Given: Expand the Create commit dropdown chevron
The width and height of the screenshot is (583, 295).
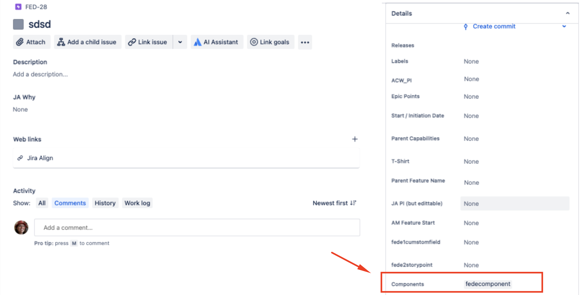Looking at the screenshot, I should pos(564,26).
